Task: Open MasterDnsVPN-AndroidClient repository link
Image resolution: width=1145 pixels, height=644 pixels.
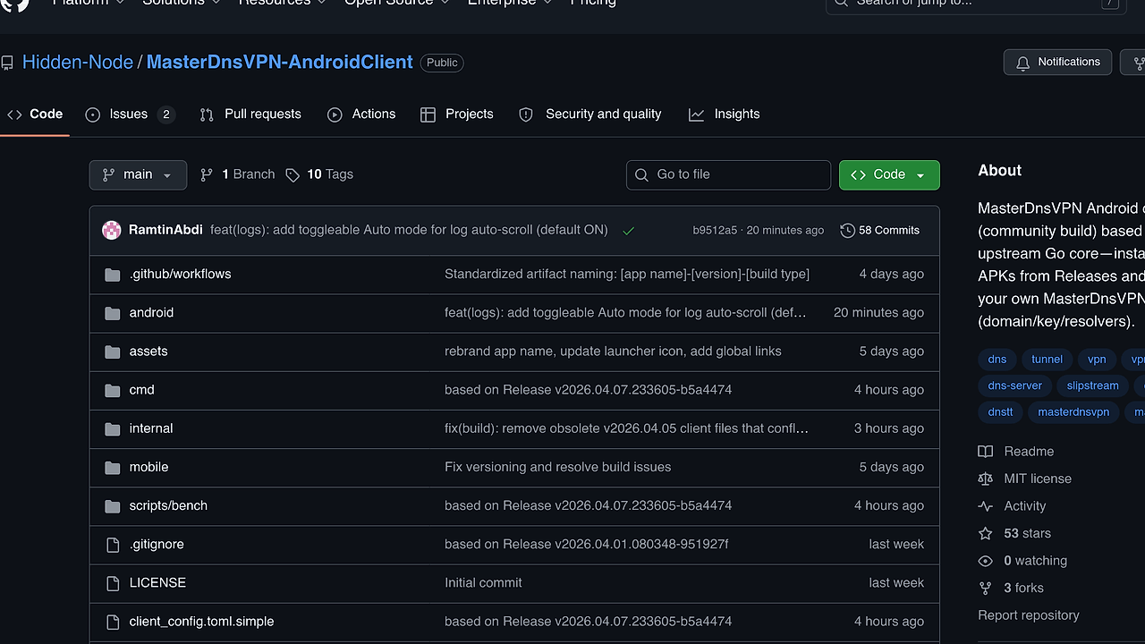Action: pyautogui.click(x=279, y=63)
